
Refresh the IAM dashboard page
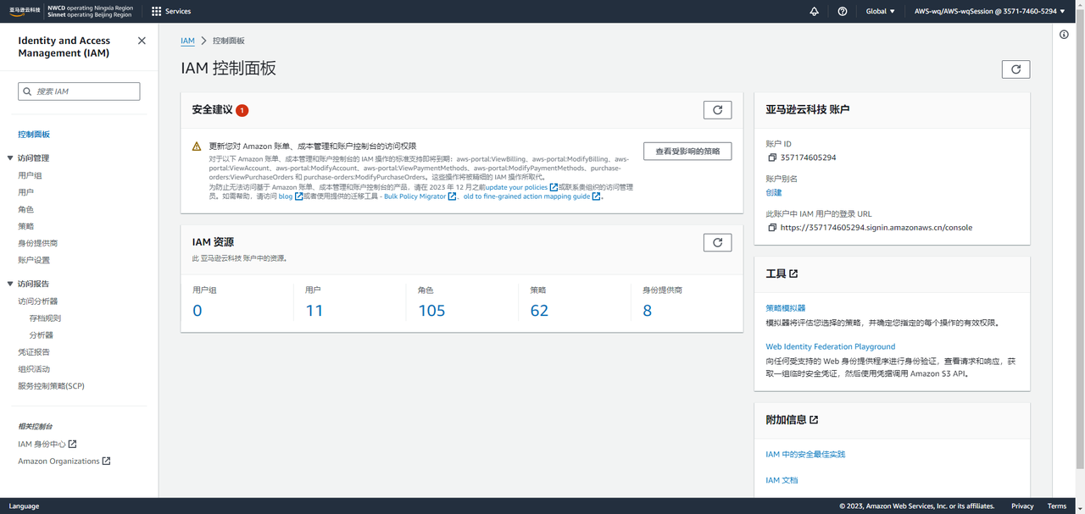[x=1015, y=69]
